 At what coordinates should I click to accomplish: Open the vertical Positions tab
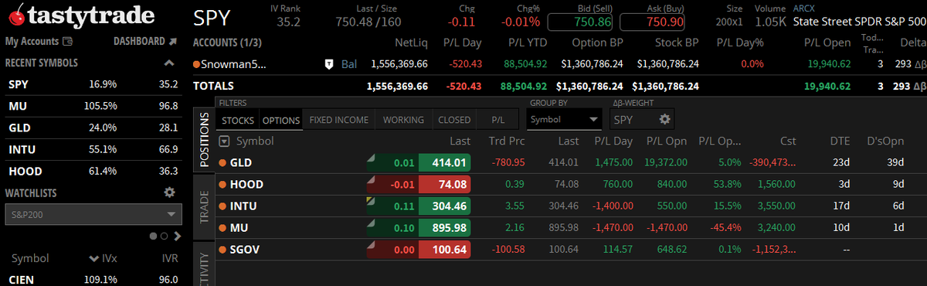[204, 140]
